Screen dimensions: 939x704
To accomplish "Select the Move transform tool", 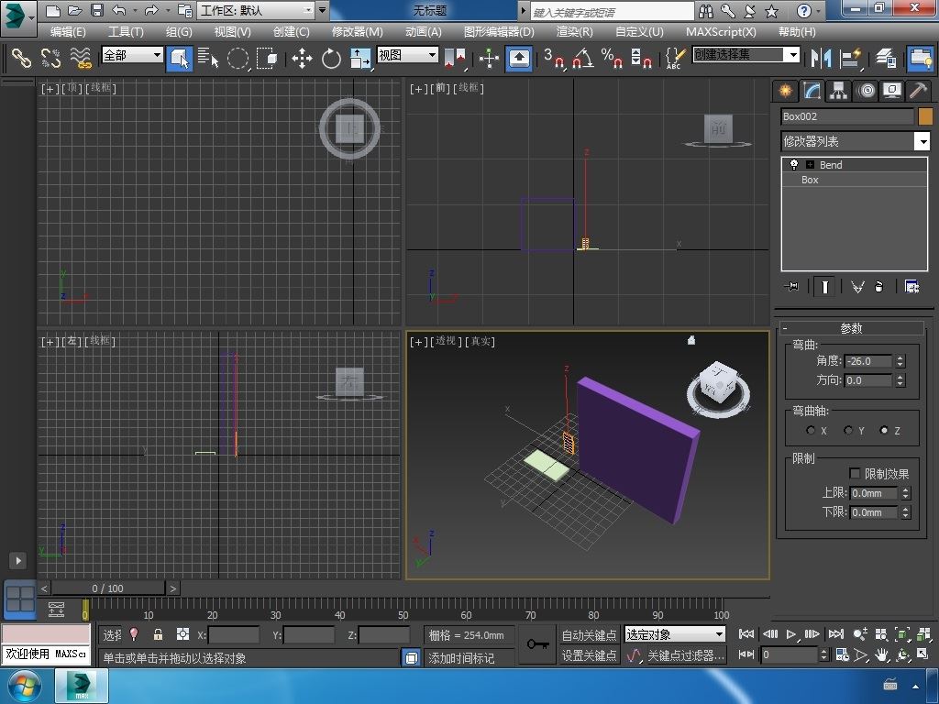I will click(302, 59).
